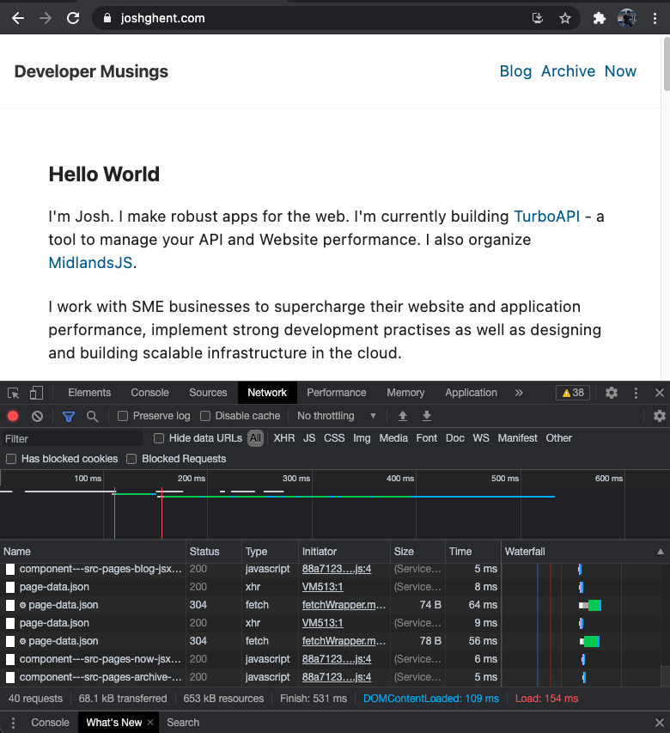Open network conditions gear
Viewport: 670px width, 733px height.
(x=660, y=416)
